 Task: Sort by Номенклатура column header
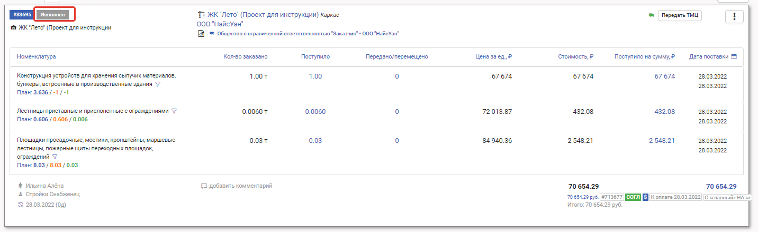[x=36, y=56]
